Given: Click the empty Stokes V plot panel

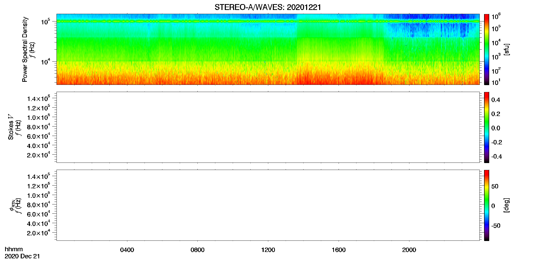Looking at the screenshot, I should [268, 127].
